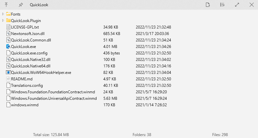
Task: Click the QuickLook.WoW64HookHelper.exe icon
Action: (x=8, y=72)
